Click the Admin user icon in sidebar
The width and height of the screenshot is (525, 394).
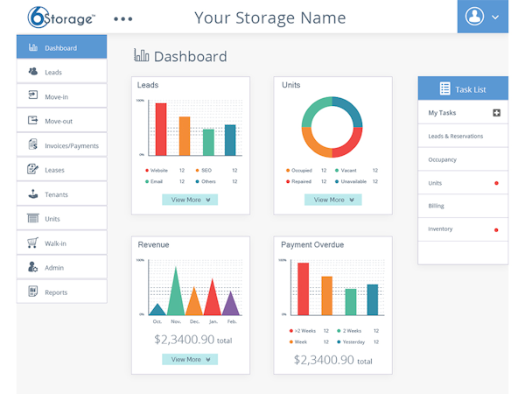tap(32, 268)
